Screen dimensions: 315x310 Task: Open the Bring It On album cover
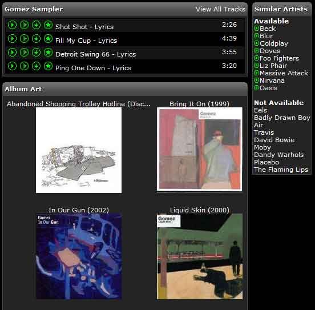(200, 150)
